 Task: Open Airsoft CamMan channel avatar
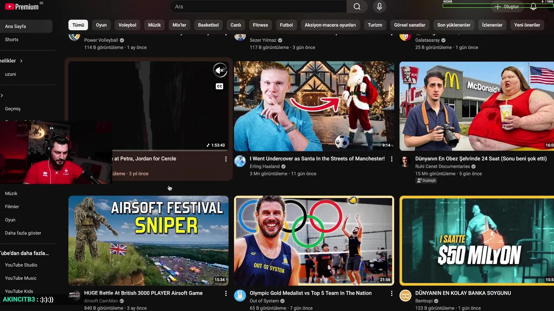click(74, 295)
